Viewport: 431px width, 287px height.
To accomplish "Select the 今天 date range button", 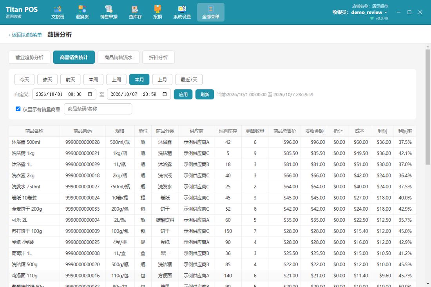I will tap(24, 79).
